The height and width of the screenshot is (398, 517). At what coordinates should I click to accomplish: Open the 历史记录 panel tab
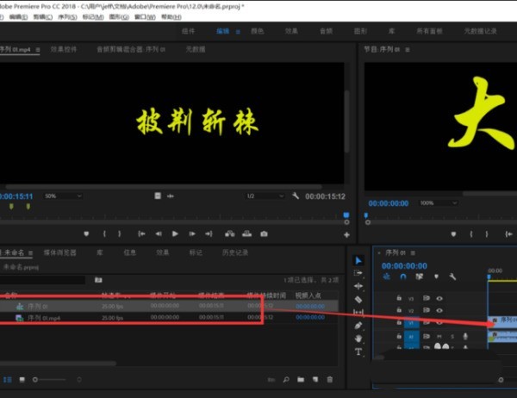tap(236, 253)
